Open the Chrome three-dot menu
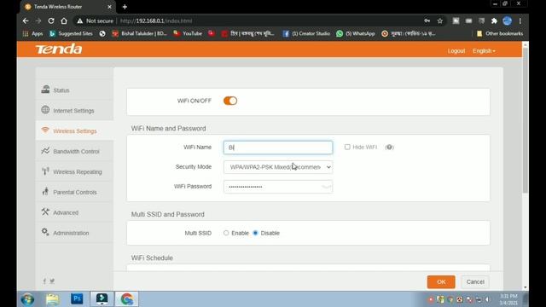Viewport: 546px width, 307px height. pyautogui.click(x=520, y=20)
